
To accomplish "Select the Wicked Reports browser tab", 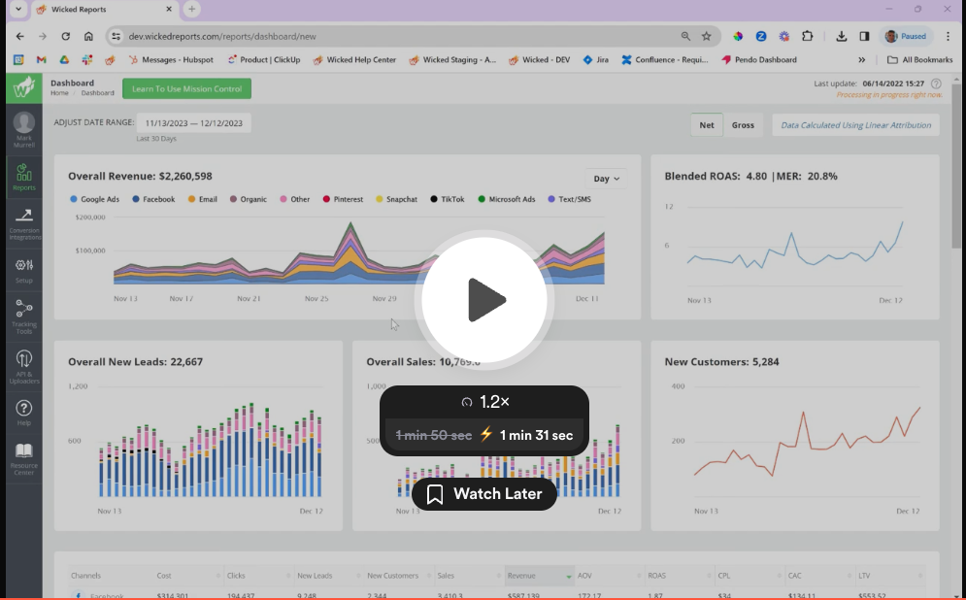I will tap(105, 10).
